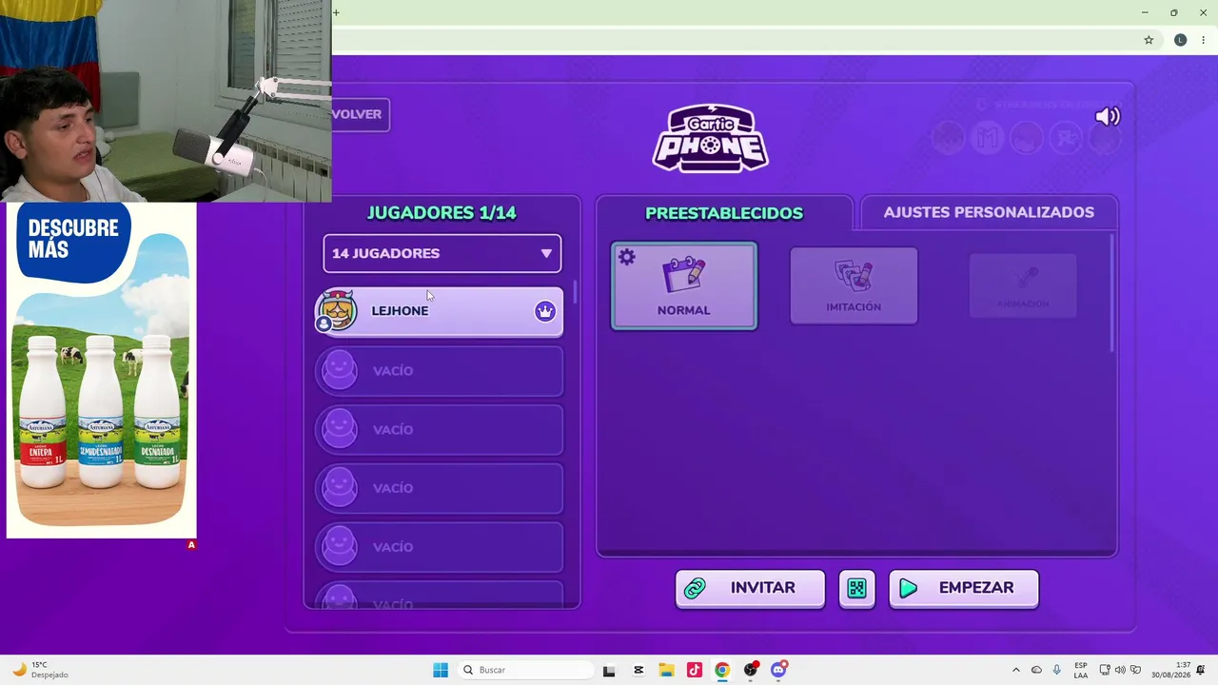Image resolution: width=1218 pixels, height=685 pixels.
Task: Close the Chrome window
Action: coord(1203,12)
